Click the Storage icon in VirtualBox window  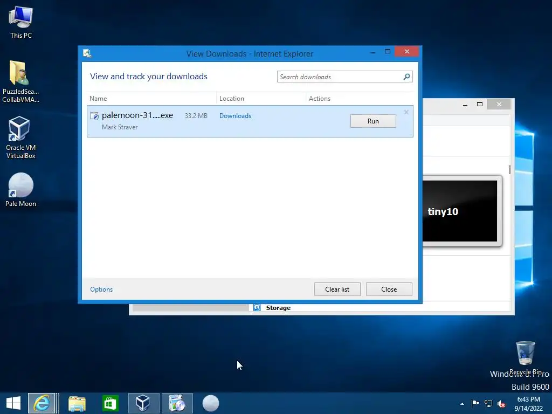257,308
